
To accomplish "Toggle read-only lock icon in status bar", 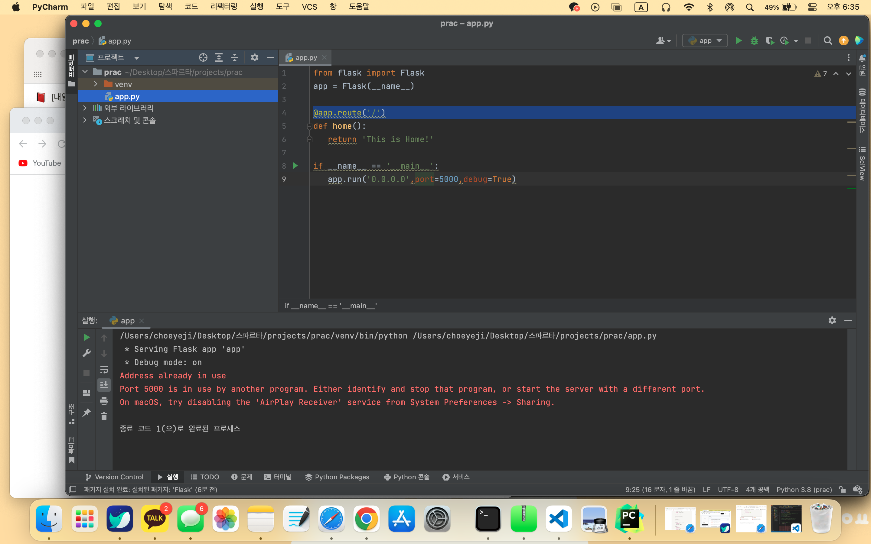I will click(x=842, y=489).
